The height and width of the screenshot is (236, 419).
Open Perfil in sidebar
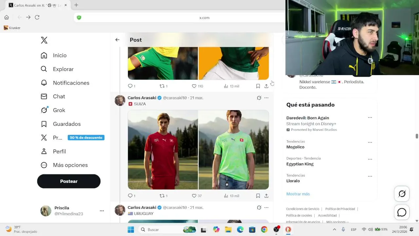tap(53, 151)
